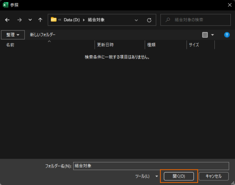The image size is (235, 185).
Task: Go forward with the right arrow
Action: click(19, 20)
